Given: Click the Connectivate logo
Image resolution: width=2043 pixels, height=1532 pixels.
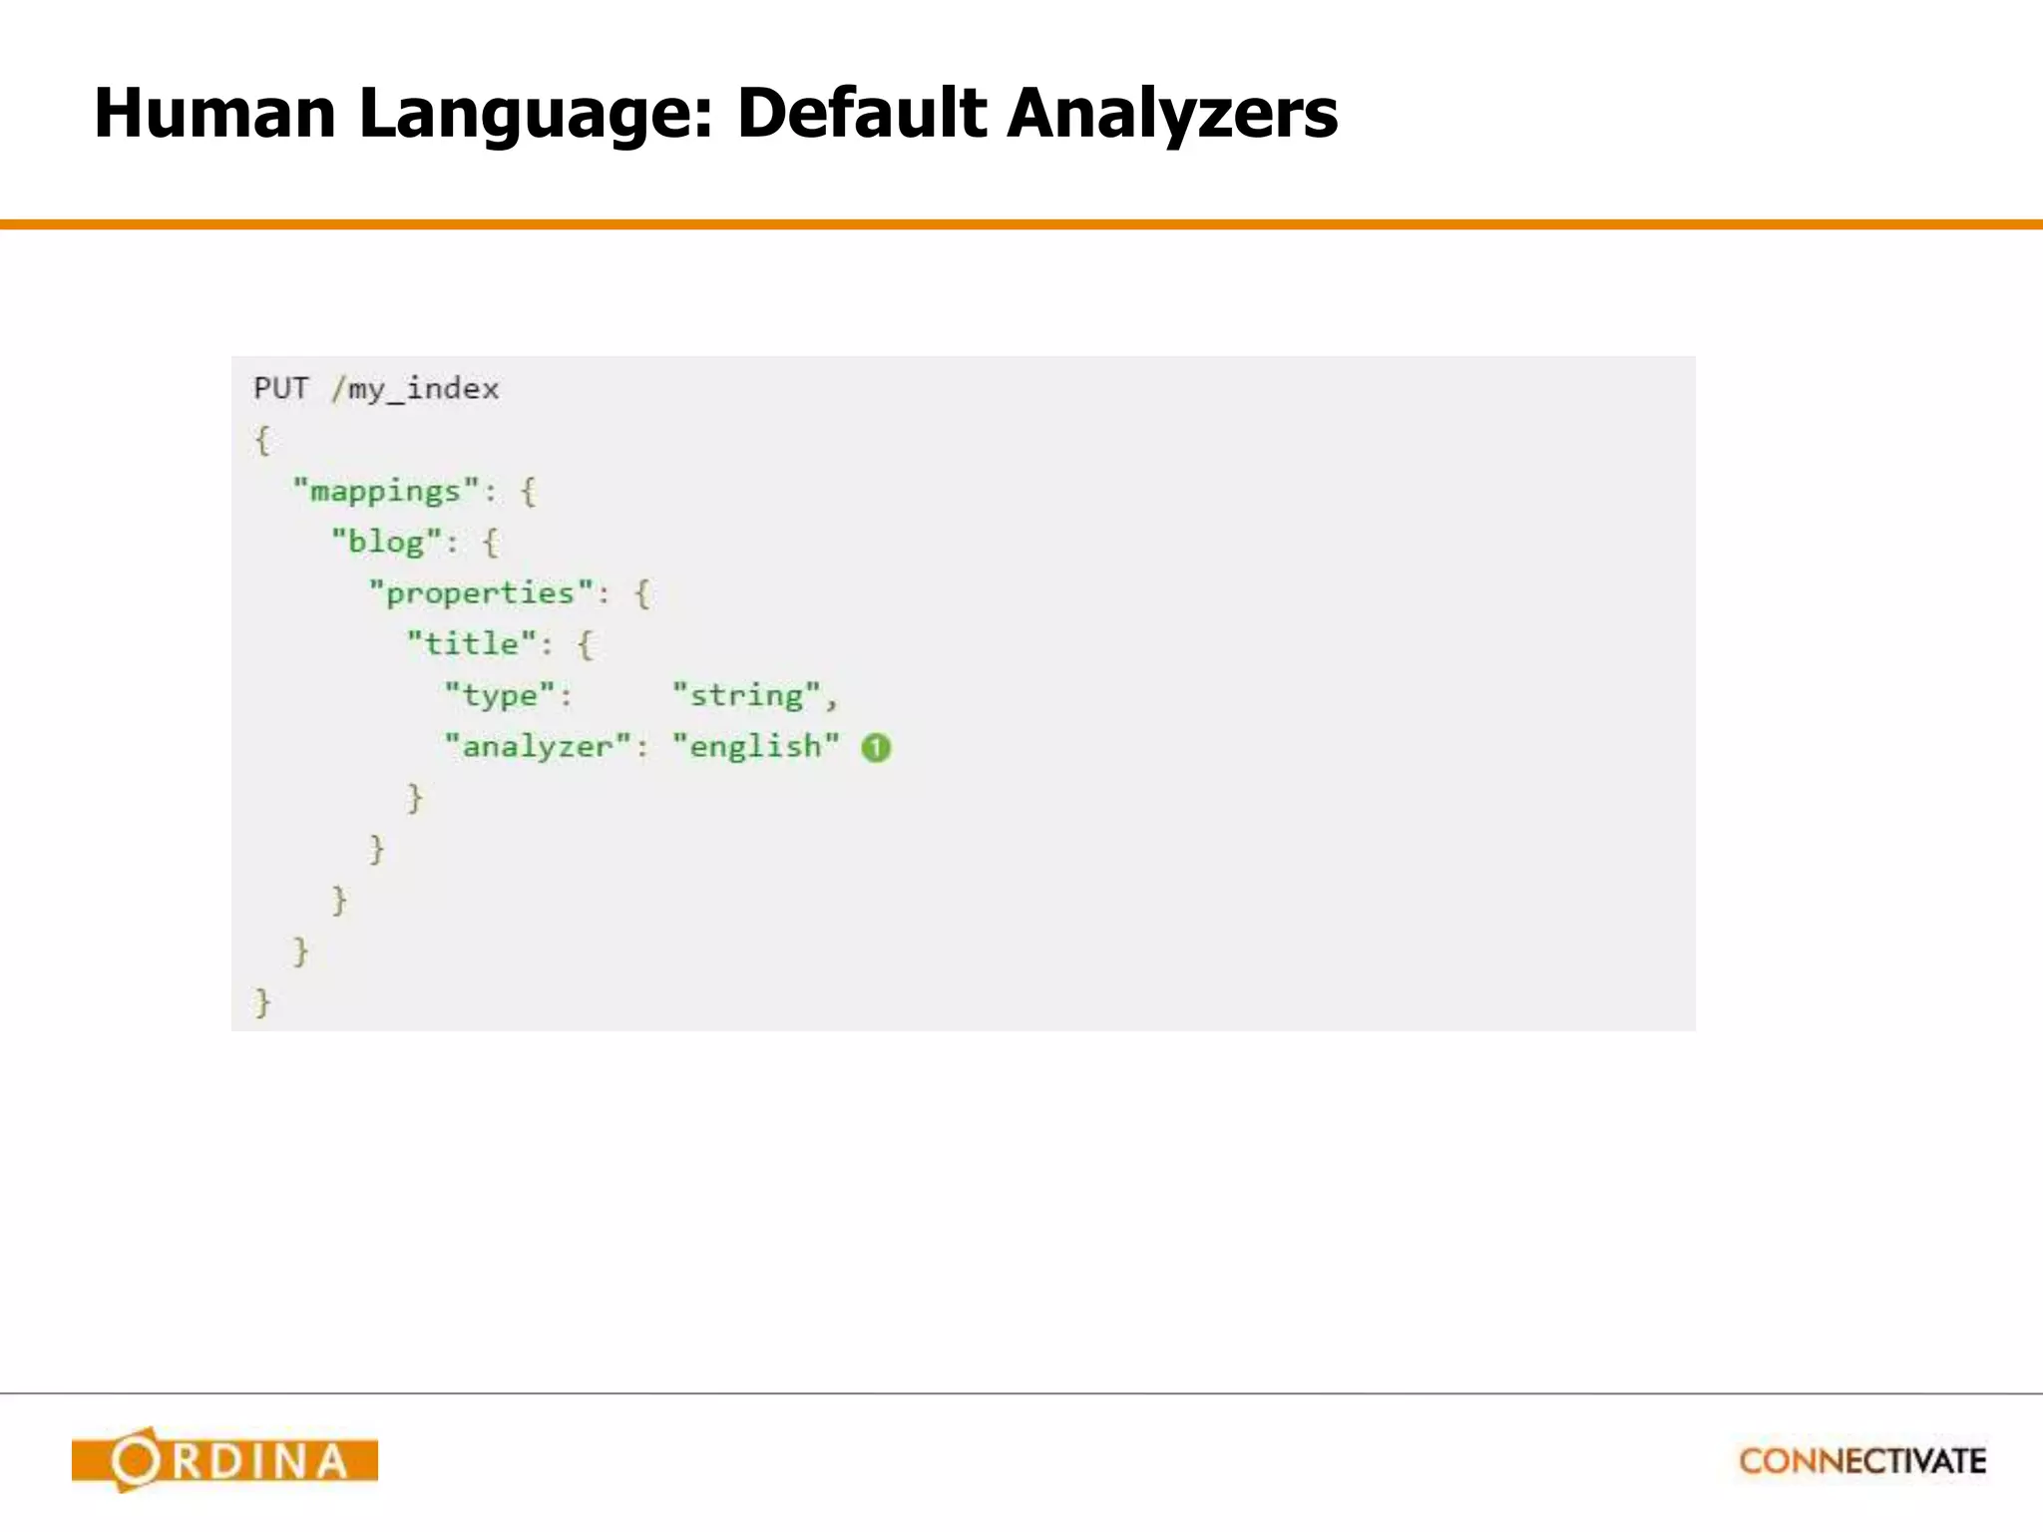Looking at the screenshot, I should 1862,1461.
